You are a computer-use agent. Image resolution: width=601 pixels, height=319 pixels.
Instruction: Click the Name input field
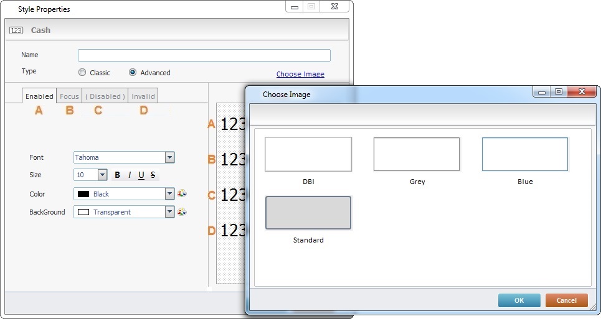point(204,55)
